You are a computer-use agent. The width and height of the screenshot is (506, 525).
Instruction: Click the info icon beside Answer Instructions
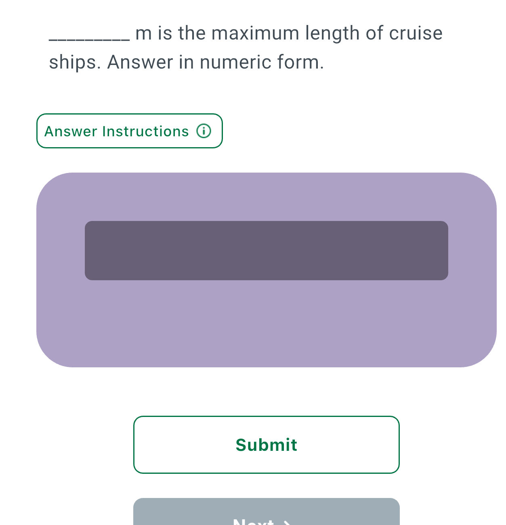pyautogui.click(x=204, y=131)
